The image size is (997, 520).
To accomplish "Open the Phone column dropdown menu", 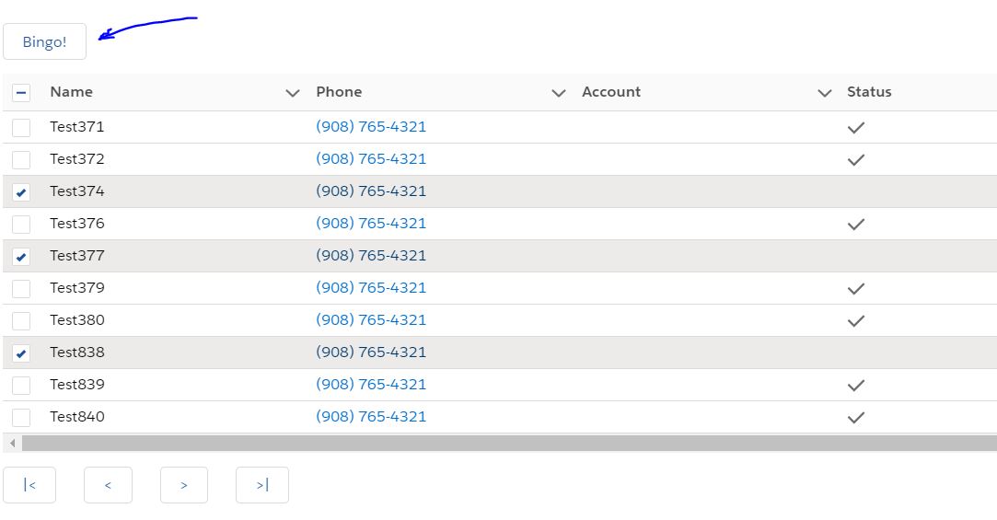I will [x=558, y=93].
